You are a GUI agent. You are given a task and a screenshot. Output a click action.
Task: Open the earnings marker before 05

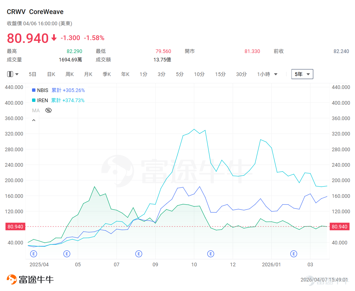coord(67,254)
